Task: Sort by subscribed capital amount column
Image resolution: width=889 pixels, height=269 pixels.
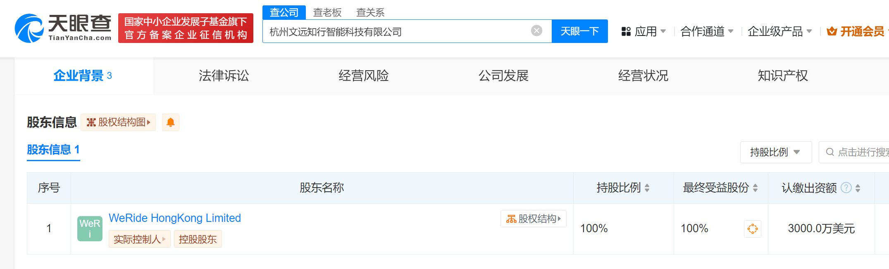Action: pos(858,188)
